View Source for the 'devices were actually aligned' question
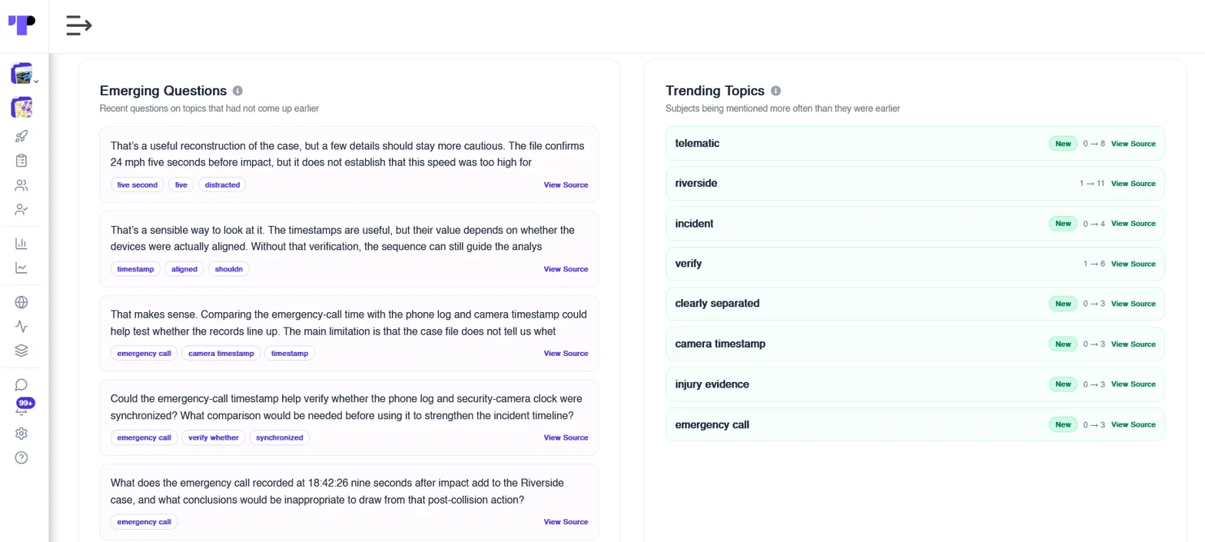1205x542 pixels. pyautogui.click(x=566, y=269)
